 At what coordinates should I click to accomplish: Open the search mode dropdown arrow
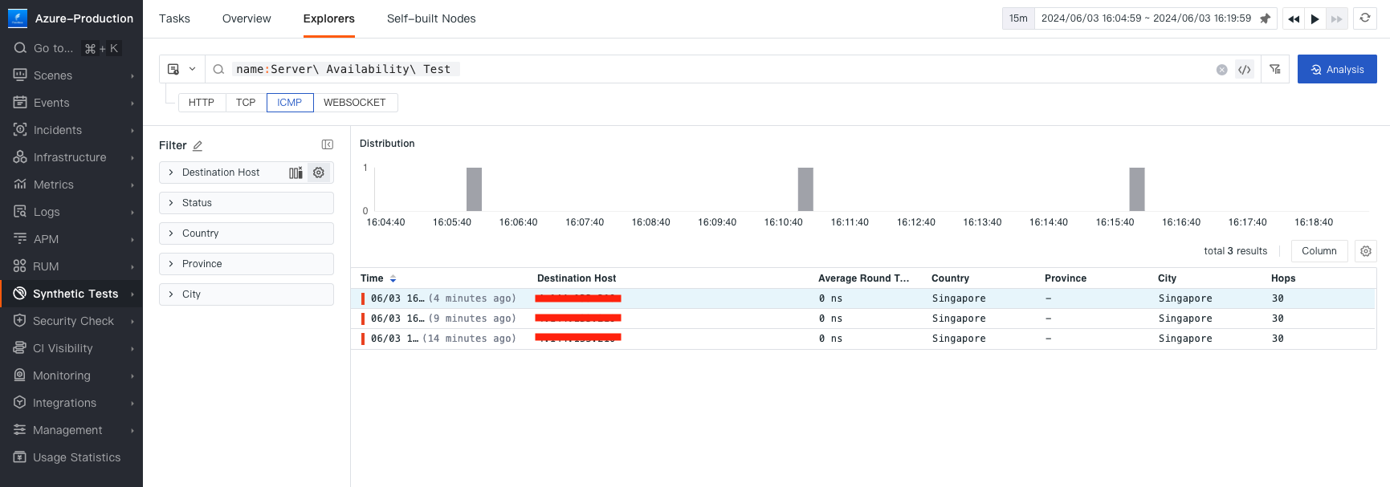pyautogui.click(x=192, y=69)
